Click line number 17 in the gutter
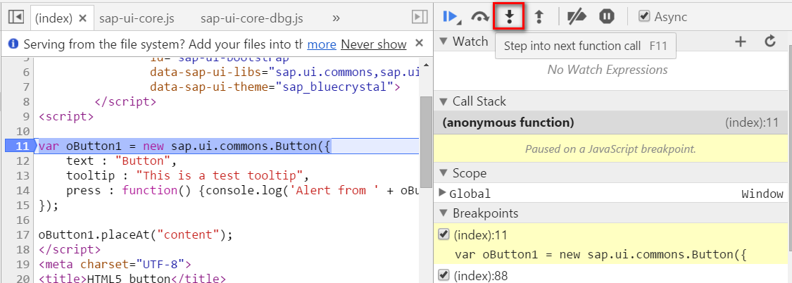This screenshot has width=792, height=283. [23, 234]
